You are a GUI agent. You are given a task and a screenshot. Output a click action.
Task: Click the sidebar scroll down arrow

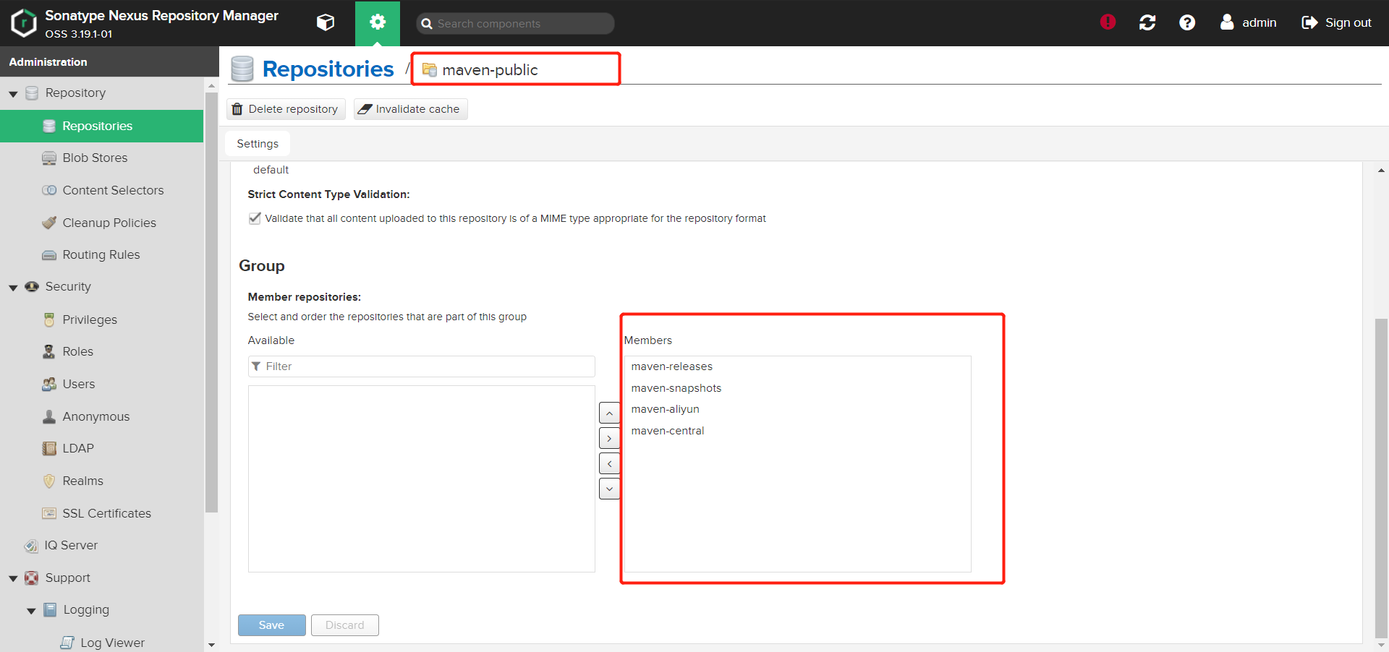coord(211,645)
